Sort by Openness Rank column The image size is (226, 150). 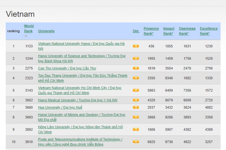[x=187, y=31]
